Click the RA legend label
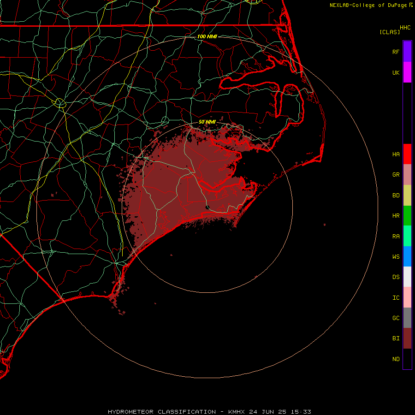This screenshot has height=415, width=415. point(396,237)
